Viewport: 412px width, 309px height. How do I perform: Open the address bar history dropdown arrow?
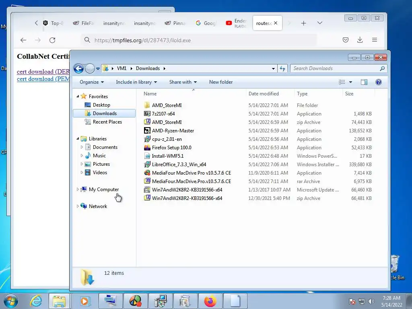coord(273,68)
